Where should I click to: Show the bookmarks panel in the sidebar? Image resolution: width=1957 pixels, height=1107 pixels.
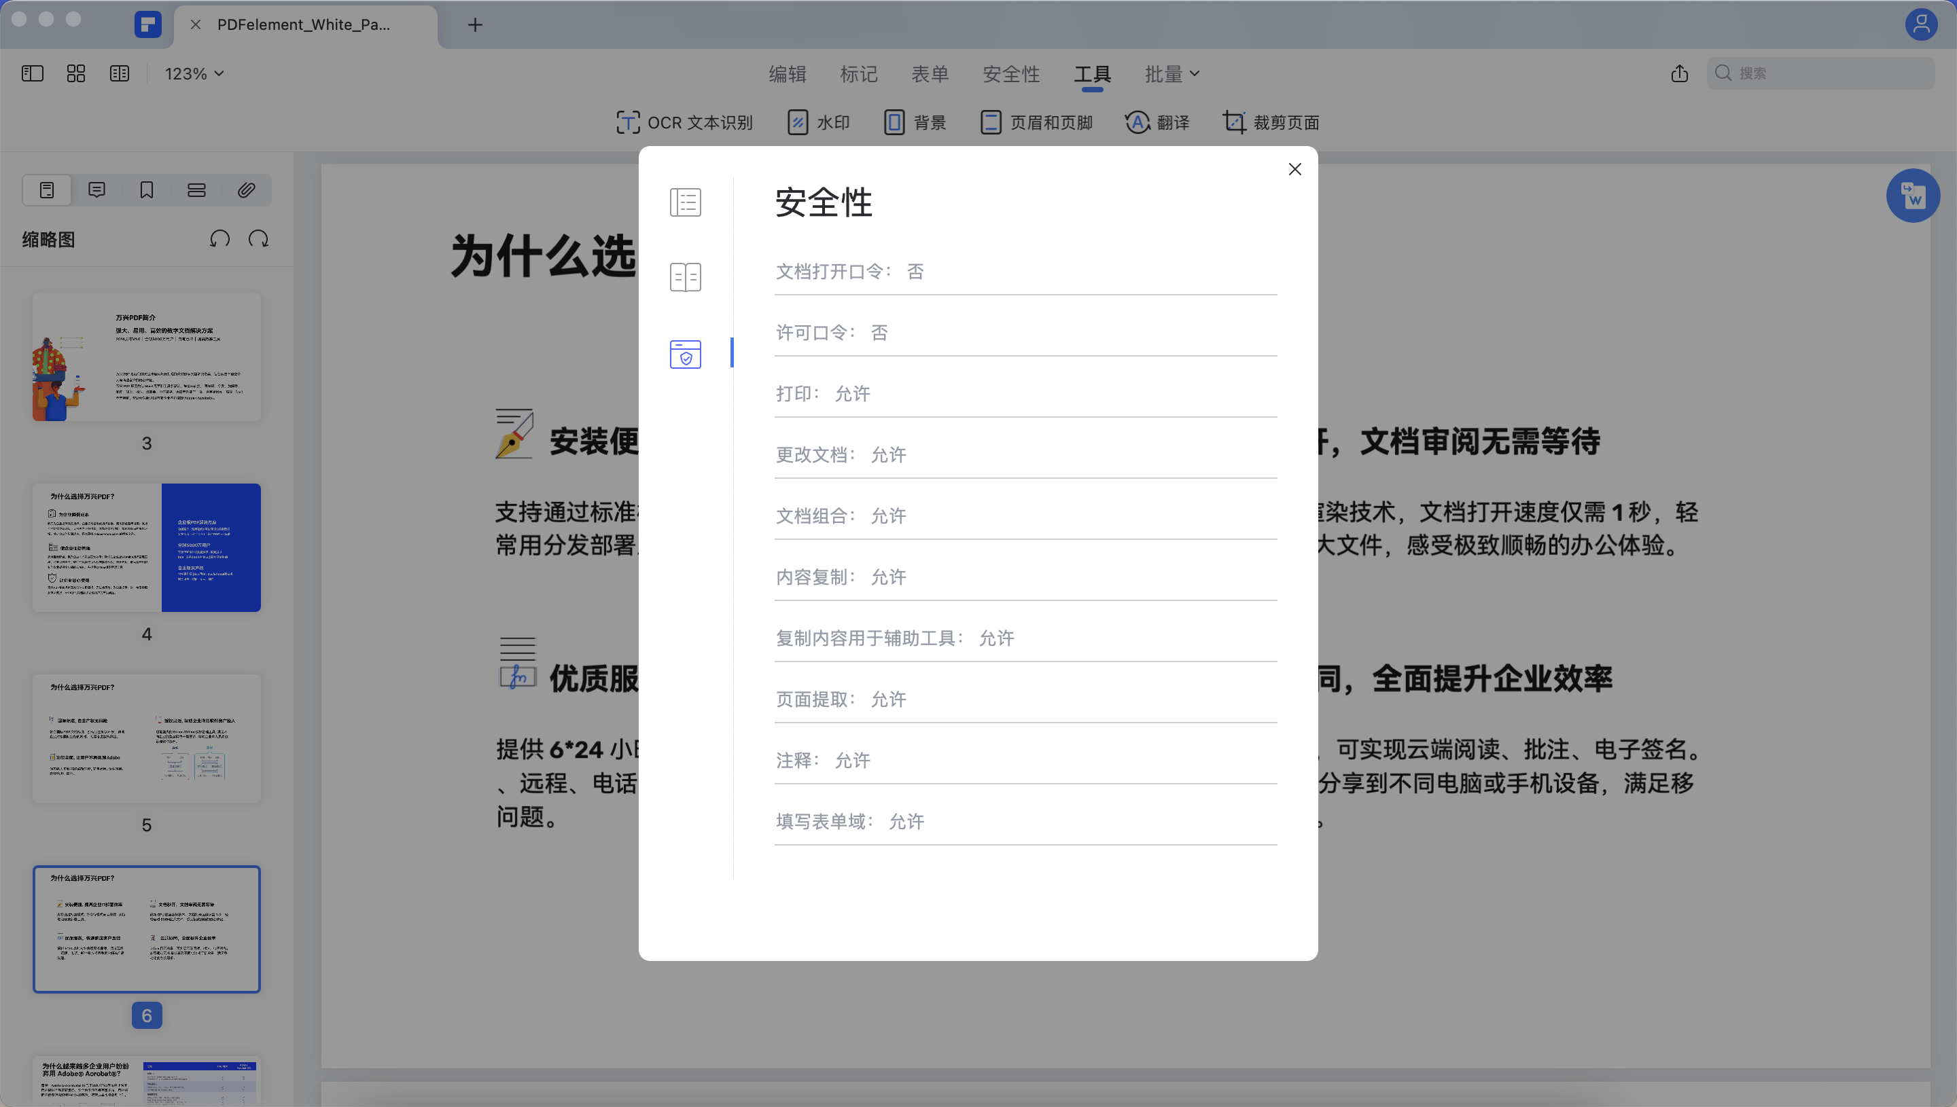coord(146,189)
